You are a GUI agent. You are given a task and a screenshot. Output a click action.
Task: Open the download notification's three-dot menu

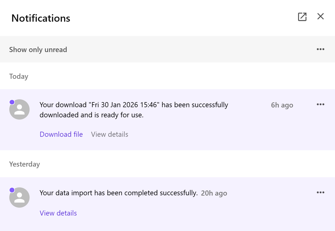pos(320,104)
